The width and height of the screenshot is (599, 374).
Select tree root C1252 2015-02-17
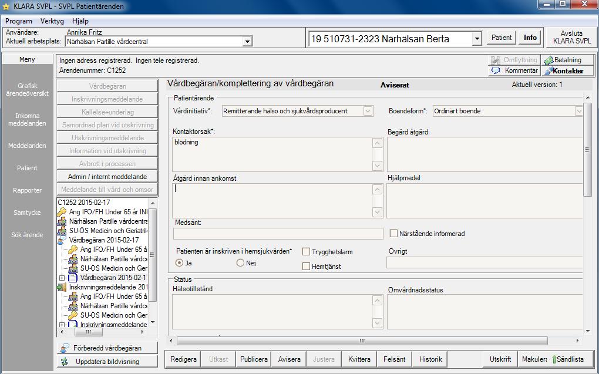coord(83,203)
